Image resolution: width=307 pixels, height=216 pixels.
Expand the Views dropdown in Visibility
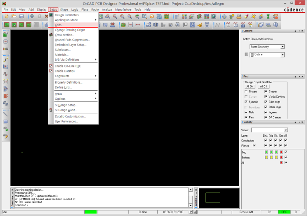(286, 130)
